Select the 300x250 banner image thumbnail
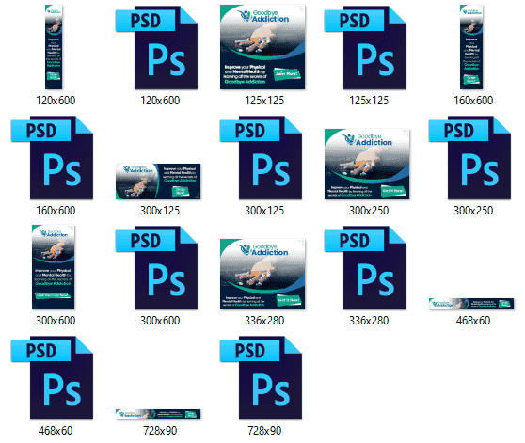 point(367,164)
